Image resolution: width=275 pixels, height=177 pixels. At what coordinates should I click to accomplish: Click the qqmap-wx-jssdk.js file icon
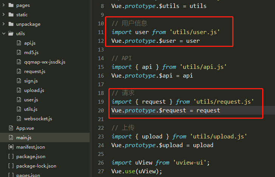[x=19, y=62]
